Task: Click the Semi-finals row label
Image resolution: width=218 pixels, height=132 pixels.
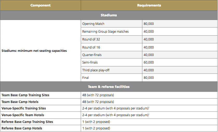Action: pyautogui.click(x=90, y=62)
